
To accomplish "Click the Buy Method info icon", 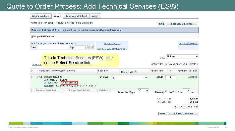I will 135,71.
